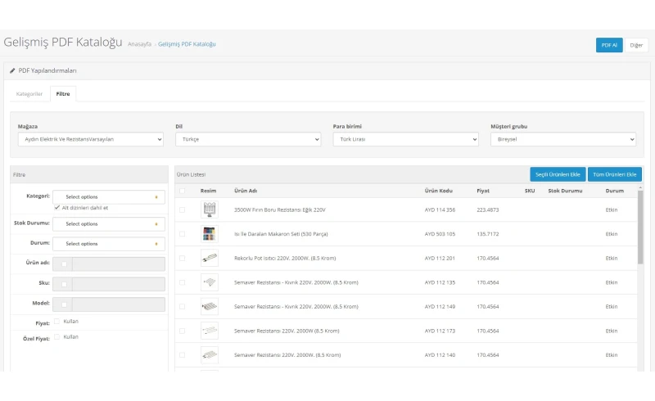Click thumbnail of product AYD 112 135
Screen dimensions: 655x401
[x=210, y=282]
